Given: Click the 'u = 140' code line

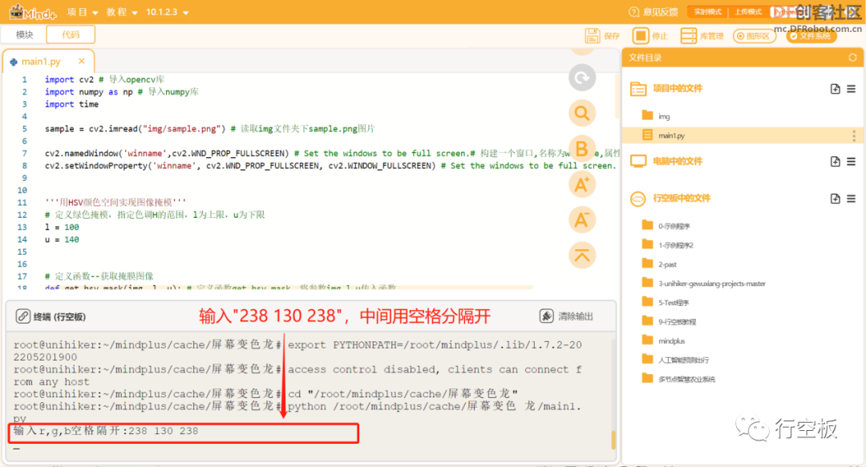Looking at the screenshot, I should point(62,240).
